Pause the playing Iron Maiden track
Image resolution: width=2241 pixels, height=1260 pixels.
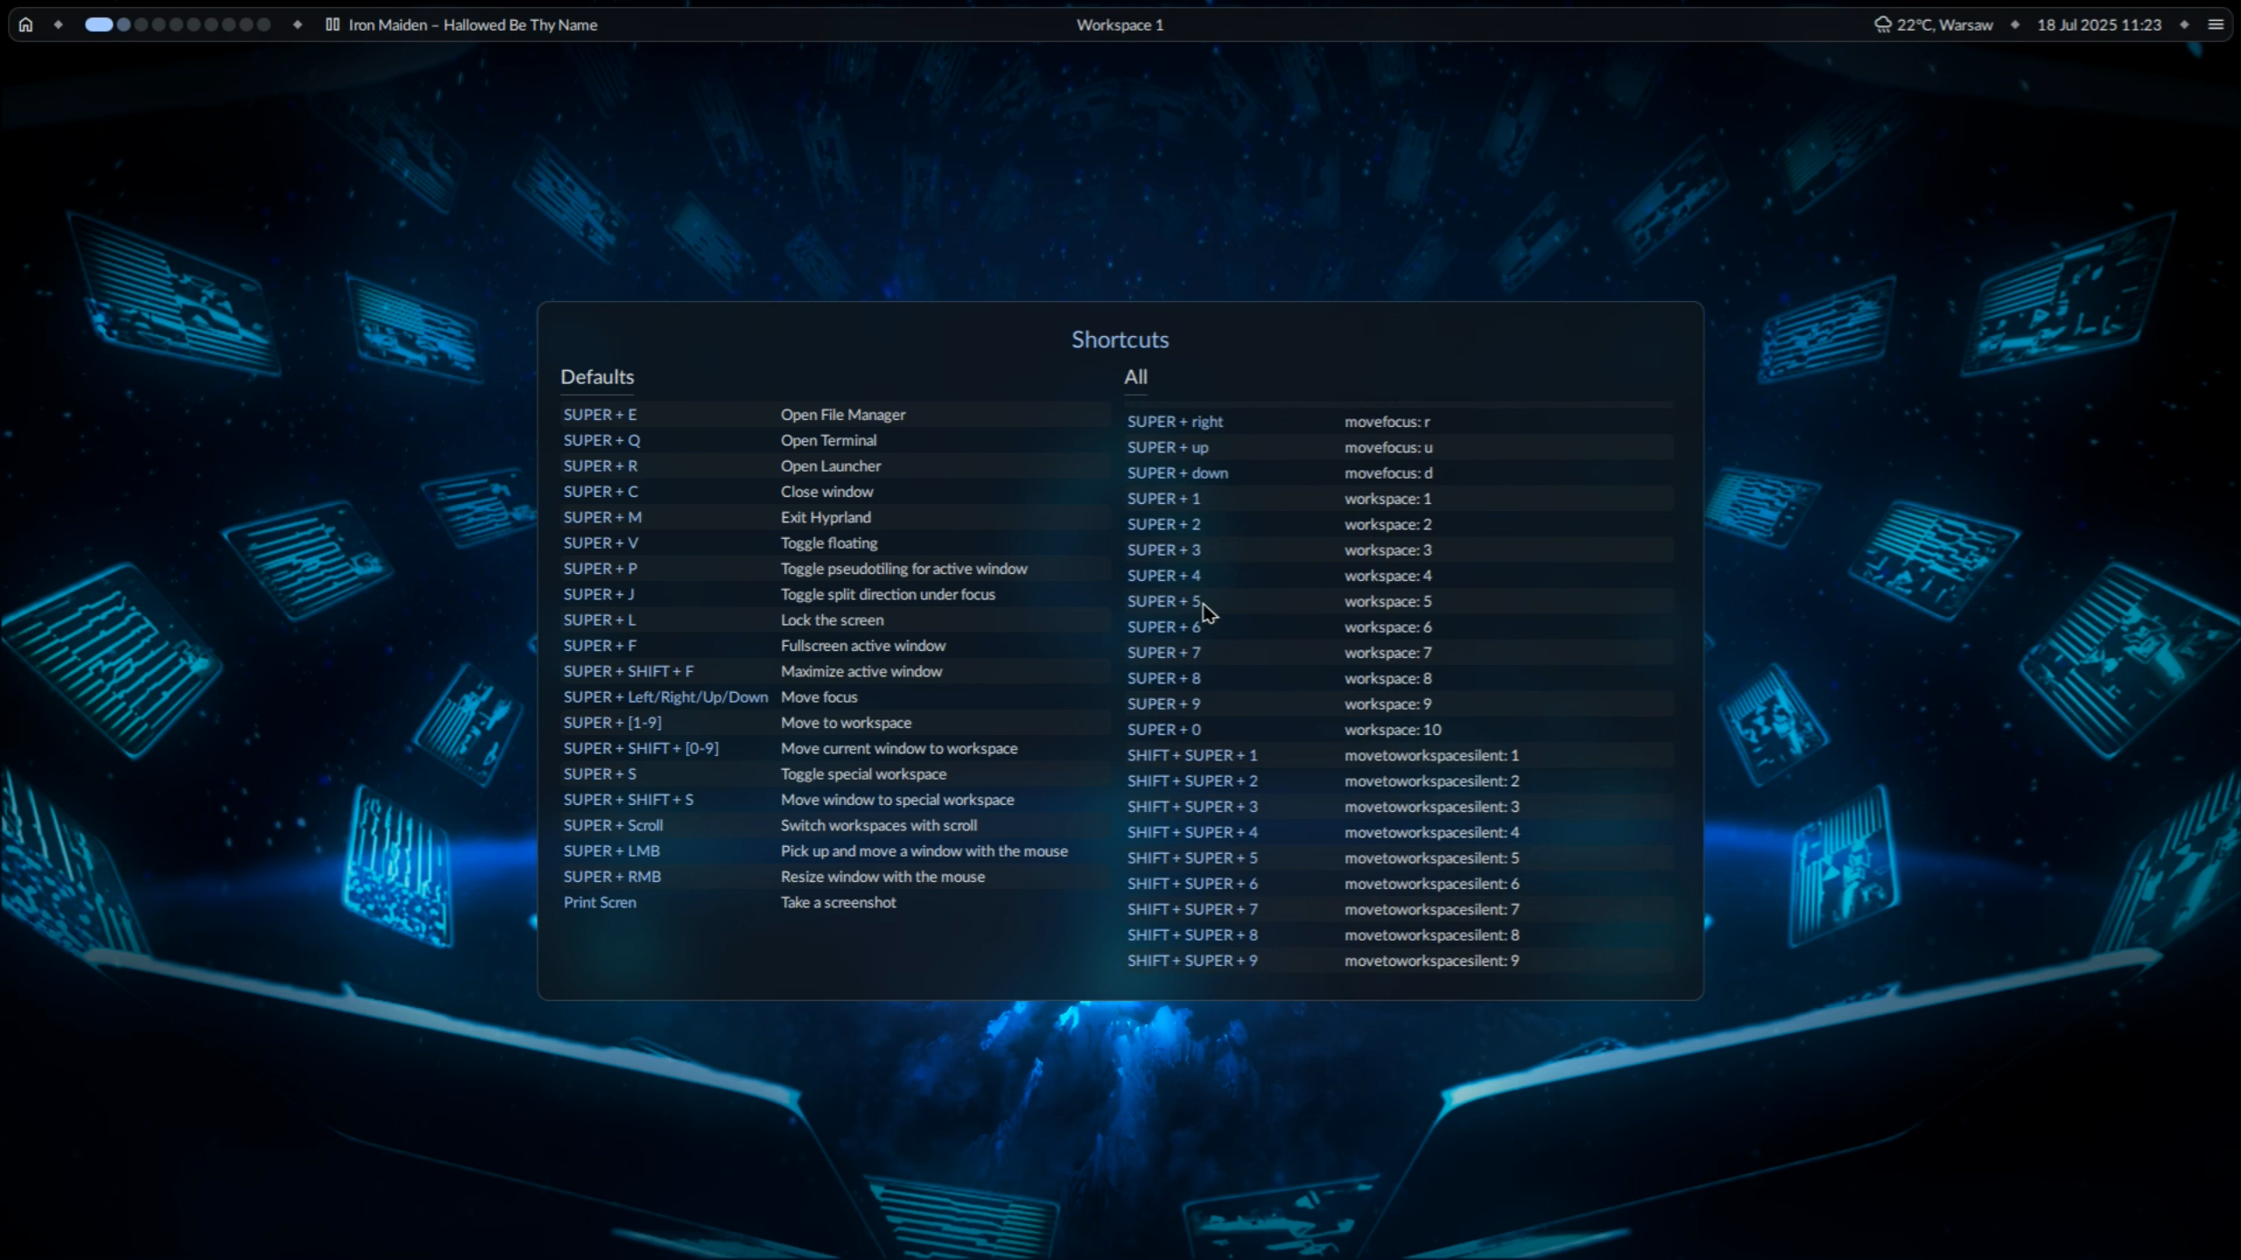point(333,24)
